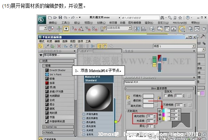Open the MAXScript(M) menu
Image resolution: width=208 pixels, height=140 pixels.
[180, 23]
